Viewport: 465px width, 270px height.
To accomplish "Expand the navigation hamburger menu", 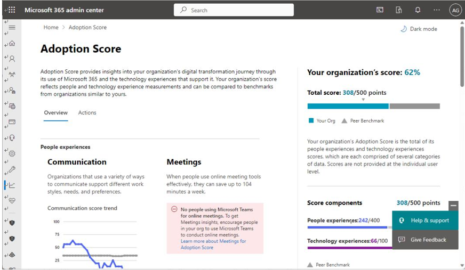I will click(12, 28).
